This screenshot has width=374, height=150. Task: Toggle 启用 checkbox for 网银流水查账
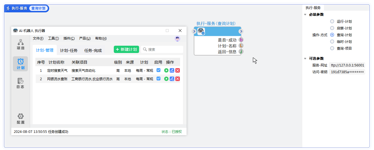point(158,79)
